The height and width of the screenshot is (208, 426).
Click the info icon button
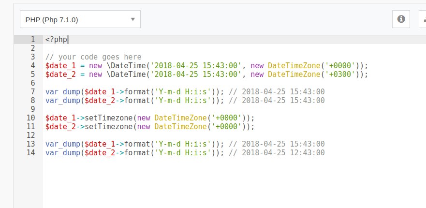(401, 19)
